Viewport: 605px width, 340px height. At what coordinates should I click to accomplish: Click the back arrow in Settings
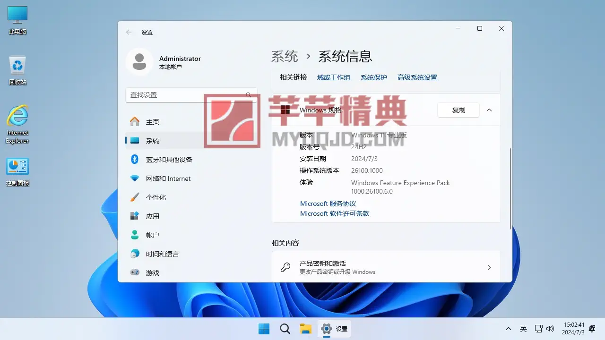(x=129, y=32)
